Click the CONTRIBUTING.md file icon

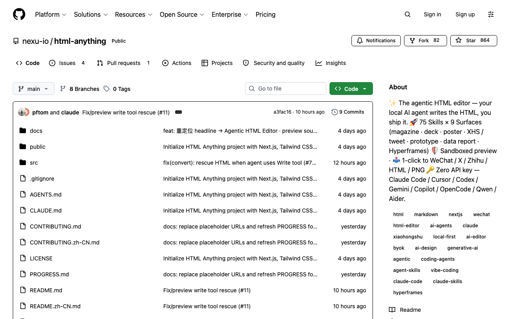pos(23,226)
